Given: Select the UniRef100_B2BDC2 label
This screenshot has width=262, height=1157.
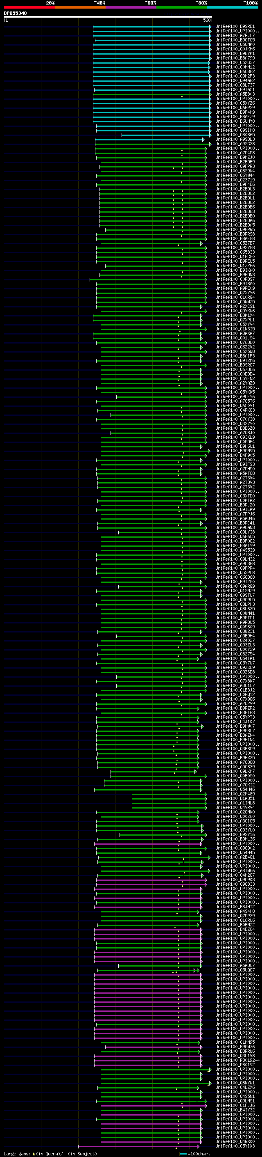Looking at the screenshot, I should (x=235, y=203).
